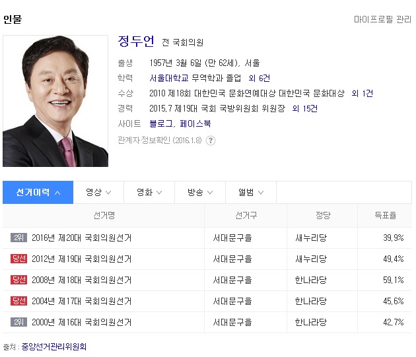The width and height of the screenshot is (416, 357).
Task: Click the birth date text 1957년 3월 6일
Action: tap(176, 63)
